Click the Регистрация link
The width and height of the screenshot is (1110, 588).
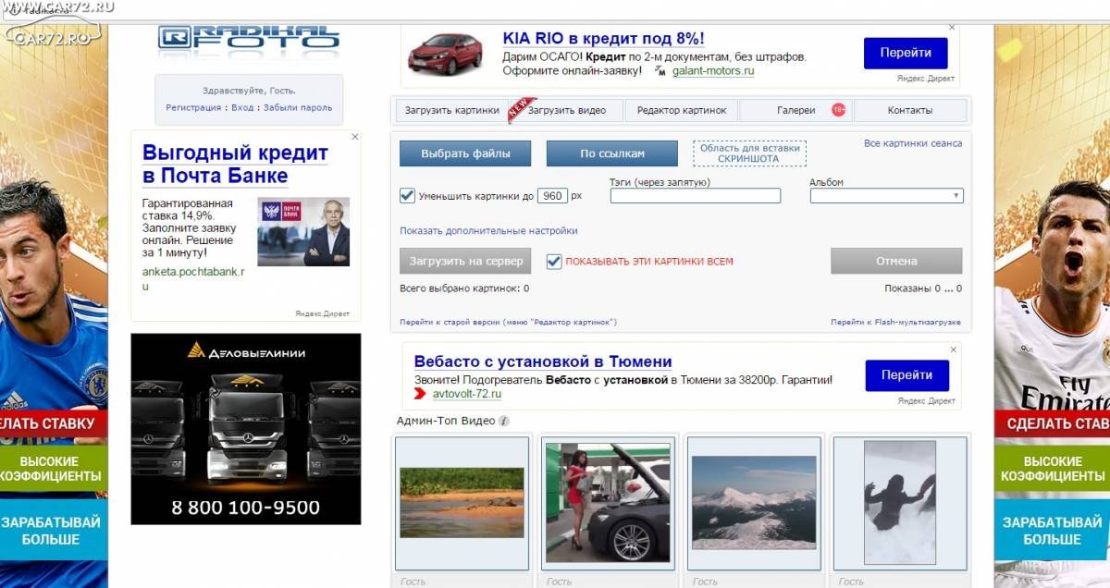pyautogui.click(x=193, y=107)
